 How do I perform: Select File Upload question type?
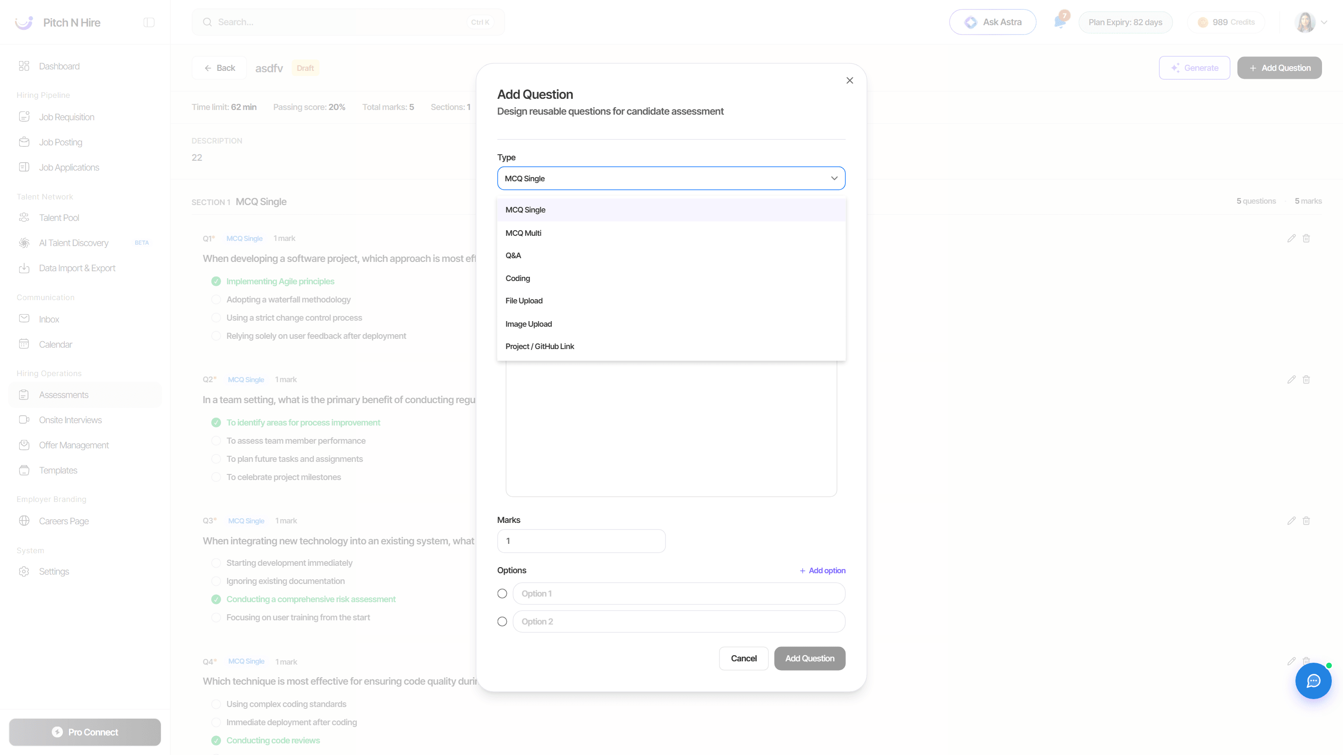click(x=671, y=301)
